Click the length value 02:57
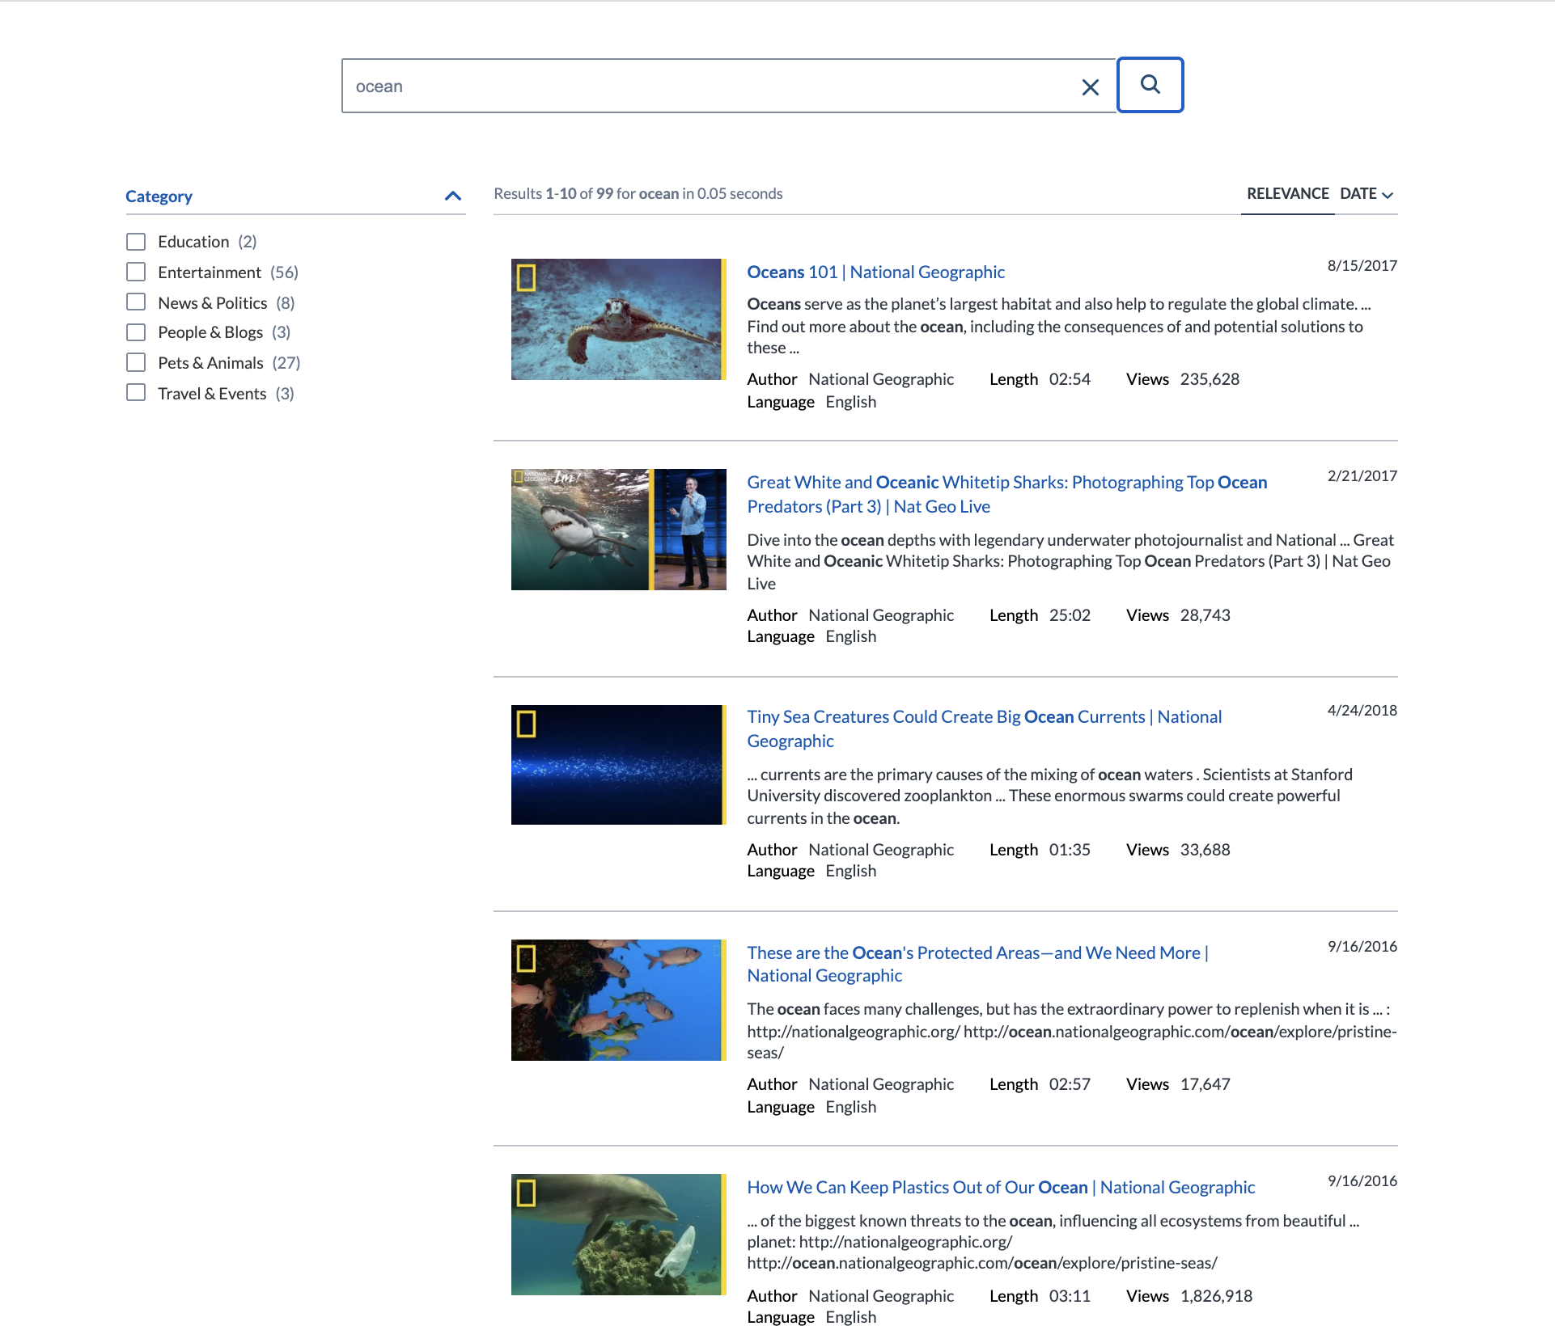 point(1070,1084)
